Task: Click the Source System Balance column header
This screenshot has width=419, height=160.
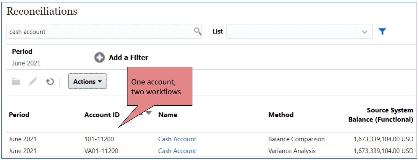Action: click(381, 115)
